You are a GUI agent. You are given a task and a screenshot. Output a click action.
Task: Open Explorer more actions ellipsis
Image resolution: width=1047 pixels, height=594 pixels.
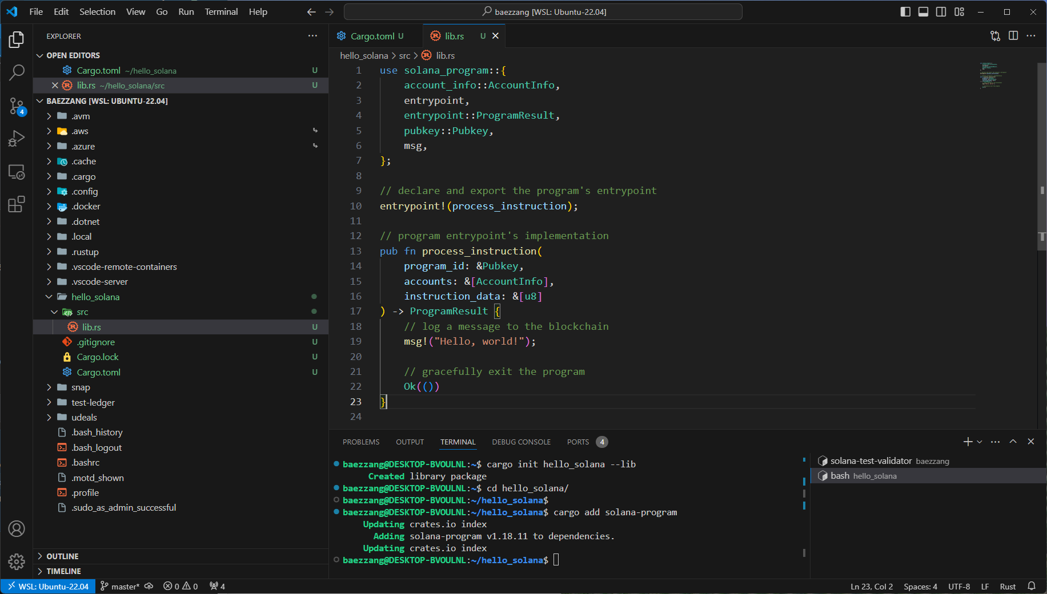pos(312,36)
